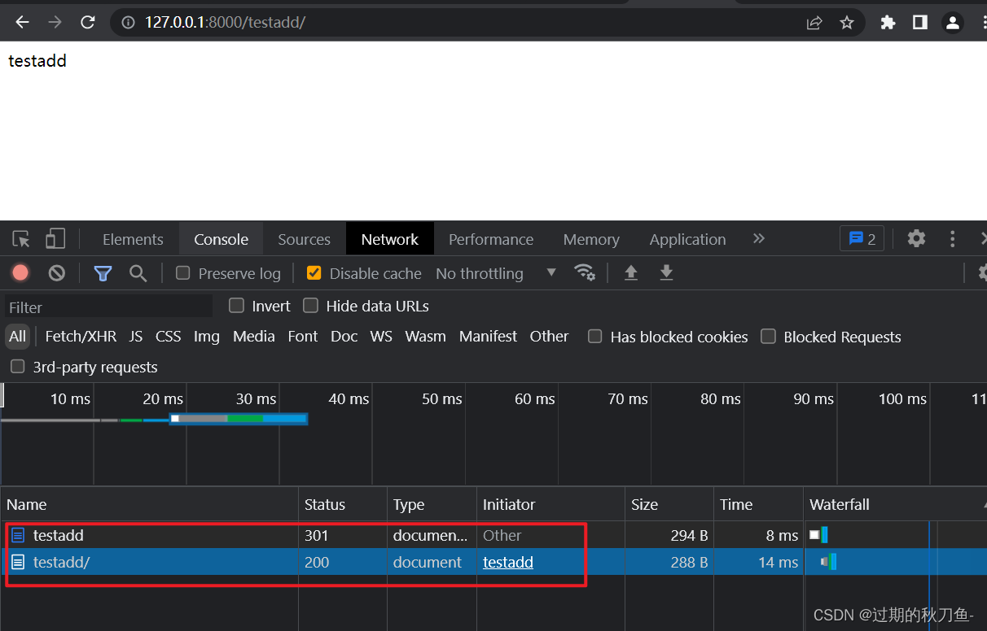Select the Network tab
The image size is (987, 631).
tap(390, 239)
